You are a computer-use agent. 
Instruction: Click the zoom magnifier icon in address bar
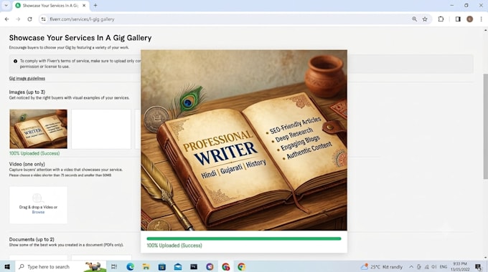coord(414,19)
